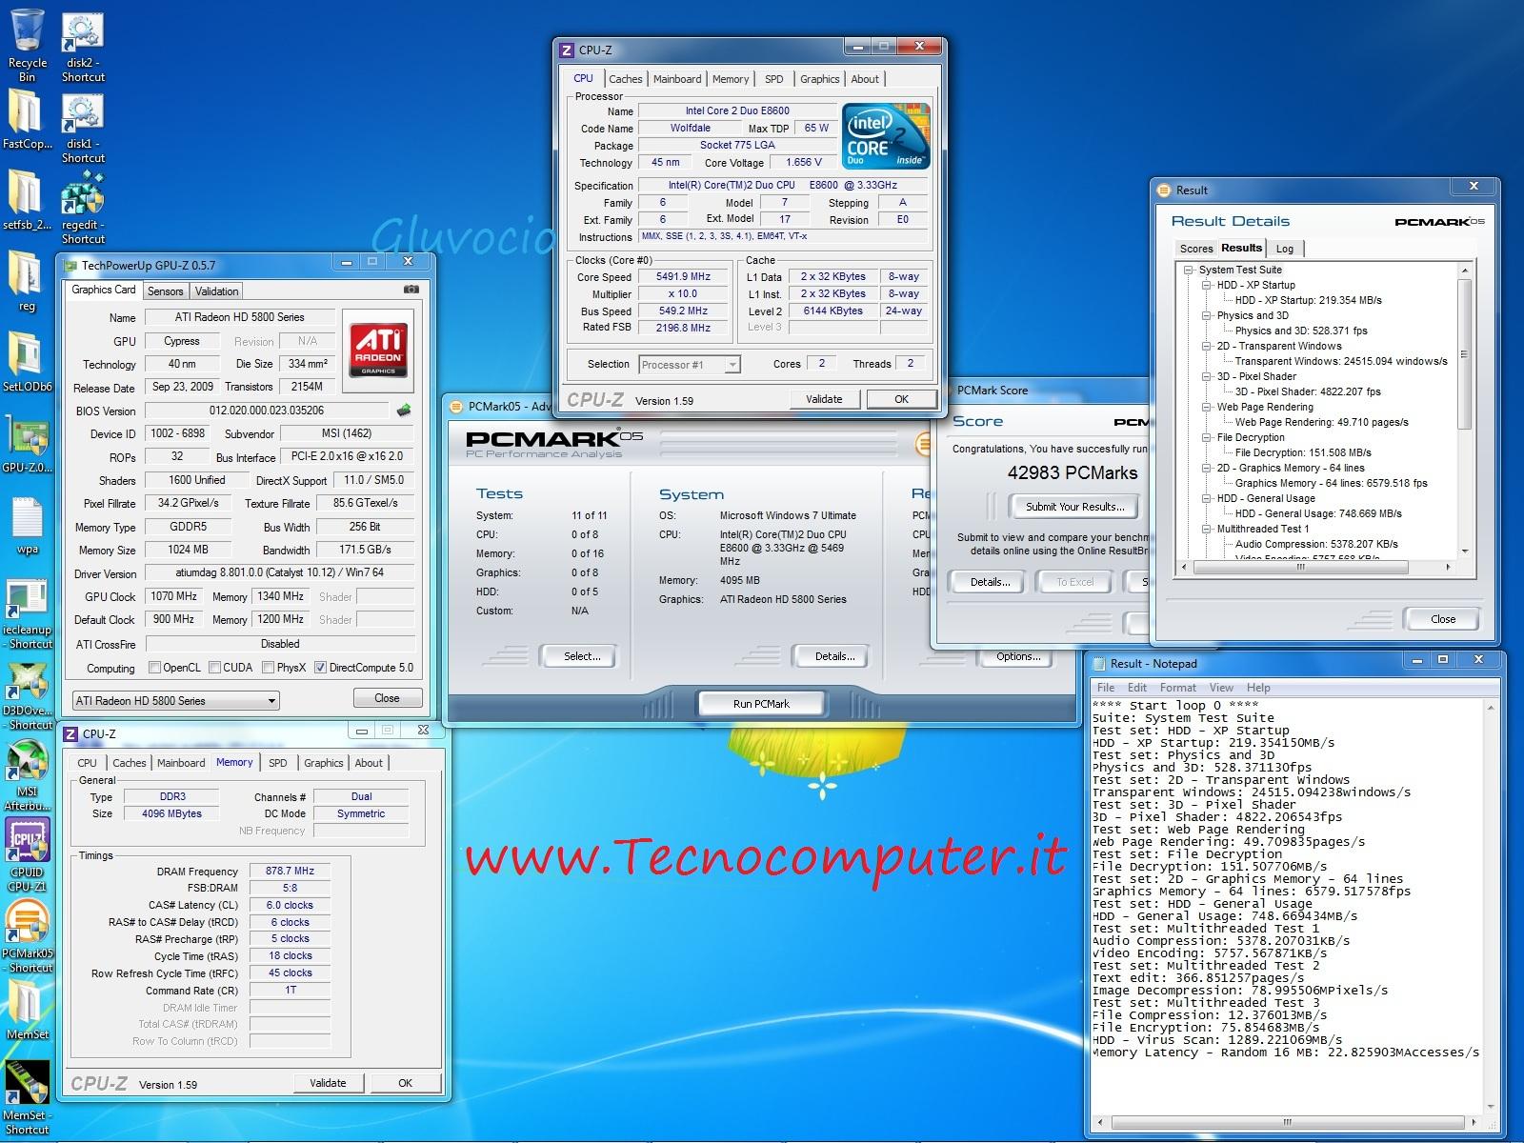Open the Graphics tab in memory CPU-Z
1524x1143 pixels.
coord(323,763)
